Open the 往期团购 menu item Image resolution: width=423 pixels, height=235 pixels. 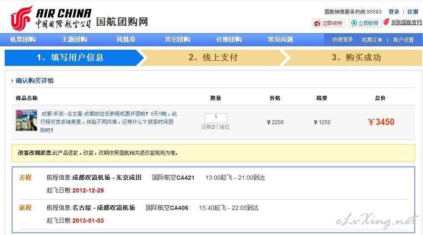tap(229, 40)
